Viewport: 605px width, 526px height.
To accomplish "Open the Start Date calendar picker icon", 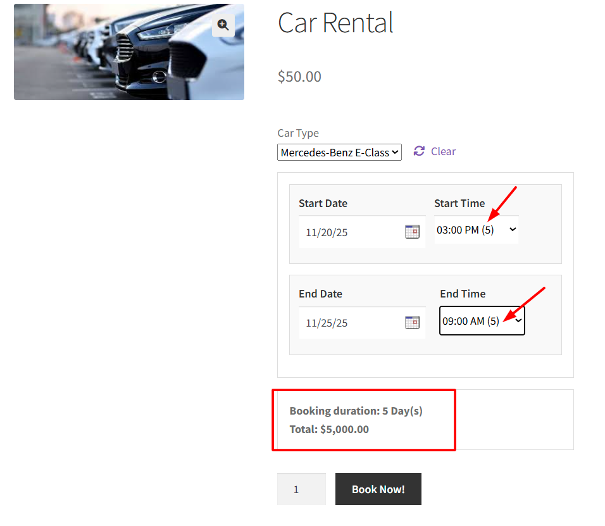I will click(x=412, y=232).
